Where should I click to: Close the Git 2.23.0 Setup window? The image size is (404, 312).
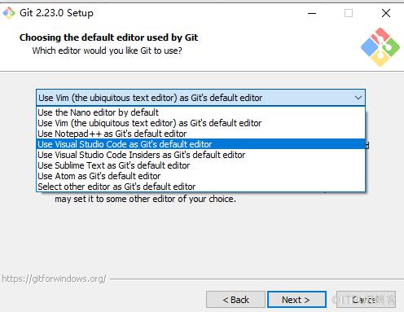[x=386, y=13]
